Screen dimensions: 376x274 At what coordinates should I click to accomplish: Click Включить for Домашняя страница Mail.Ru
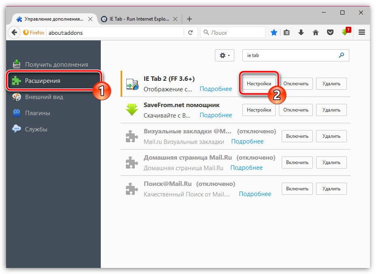point(297,162)
